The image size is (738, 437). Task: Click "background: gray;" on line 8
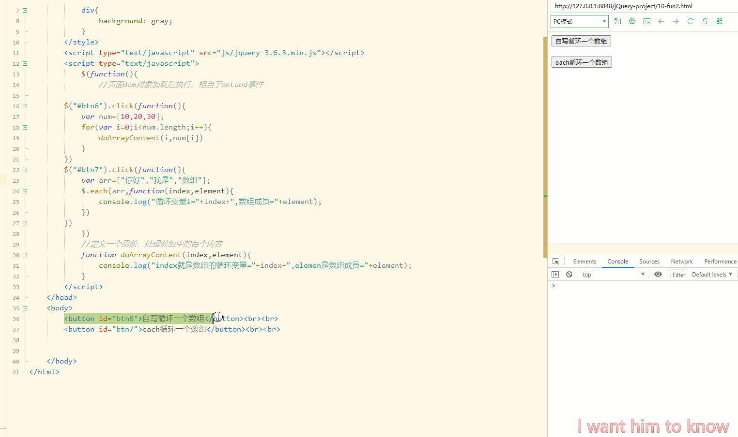coord(136,21)
